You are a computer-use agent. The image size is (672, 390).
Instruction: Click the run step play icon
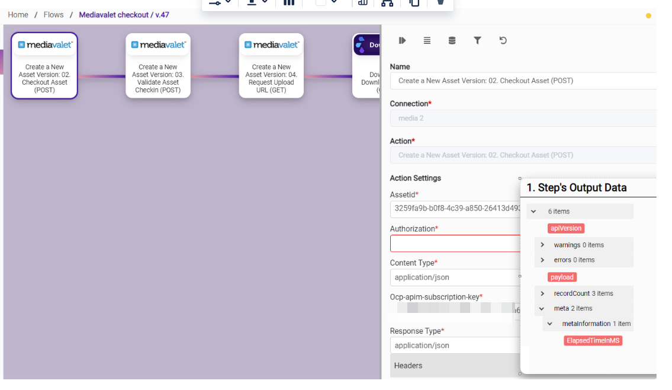[x=402, y=40]
